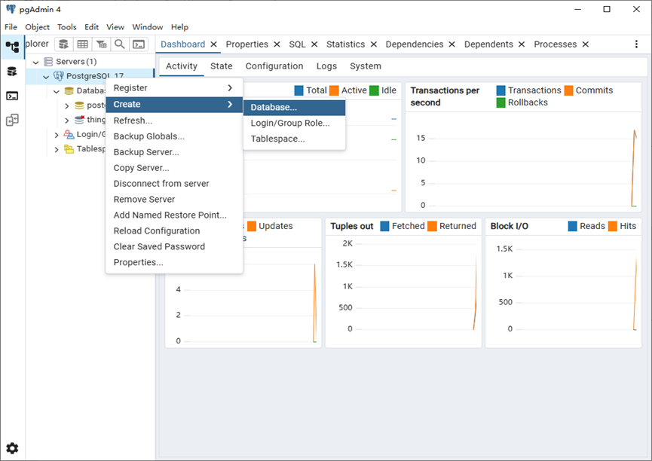Select Database... in Create submenu
The width and height of the screenshot is (652, 461).
[294, 107]
